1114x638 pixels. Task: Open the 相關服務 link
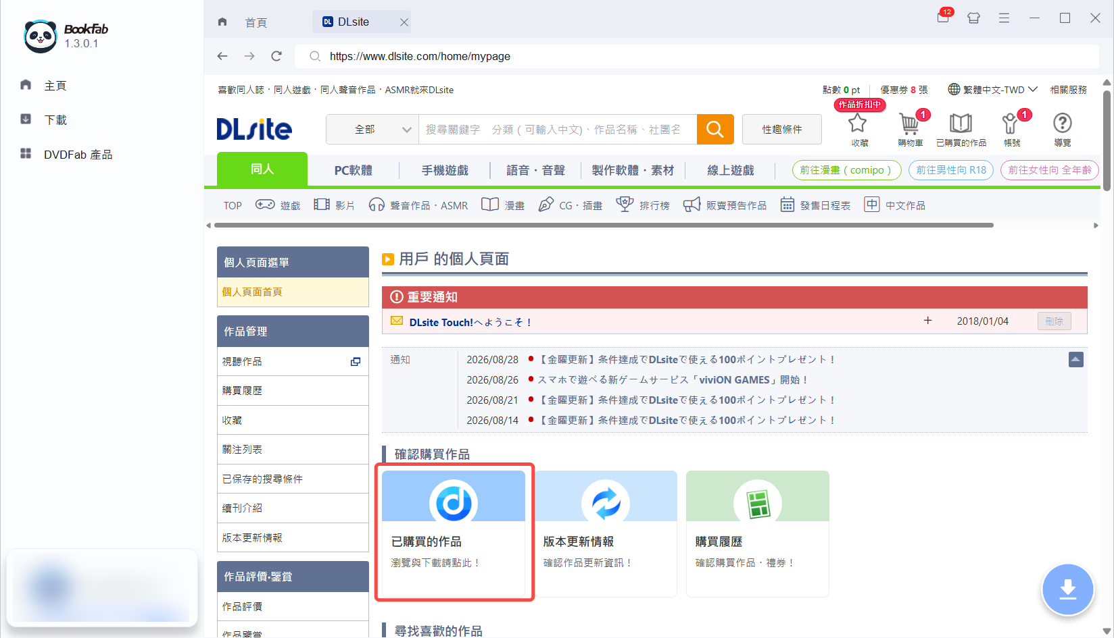[x=1068, y=90]
